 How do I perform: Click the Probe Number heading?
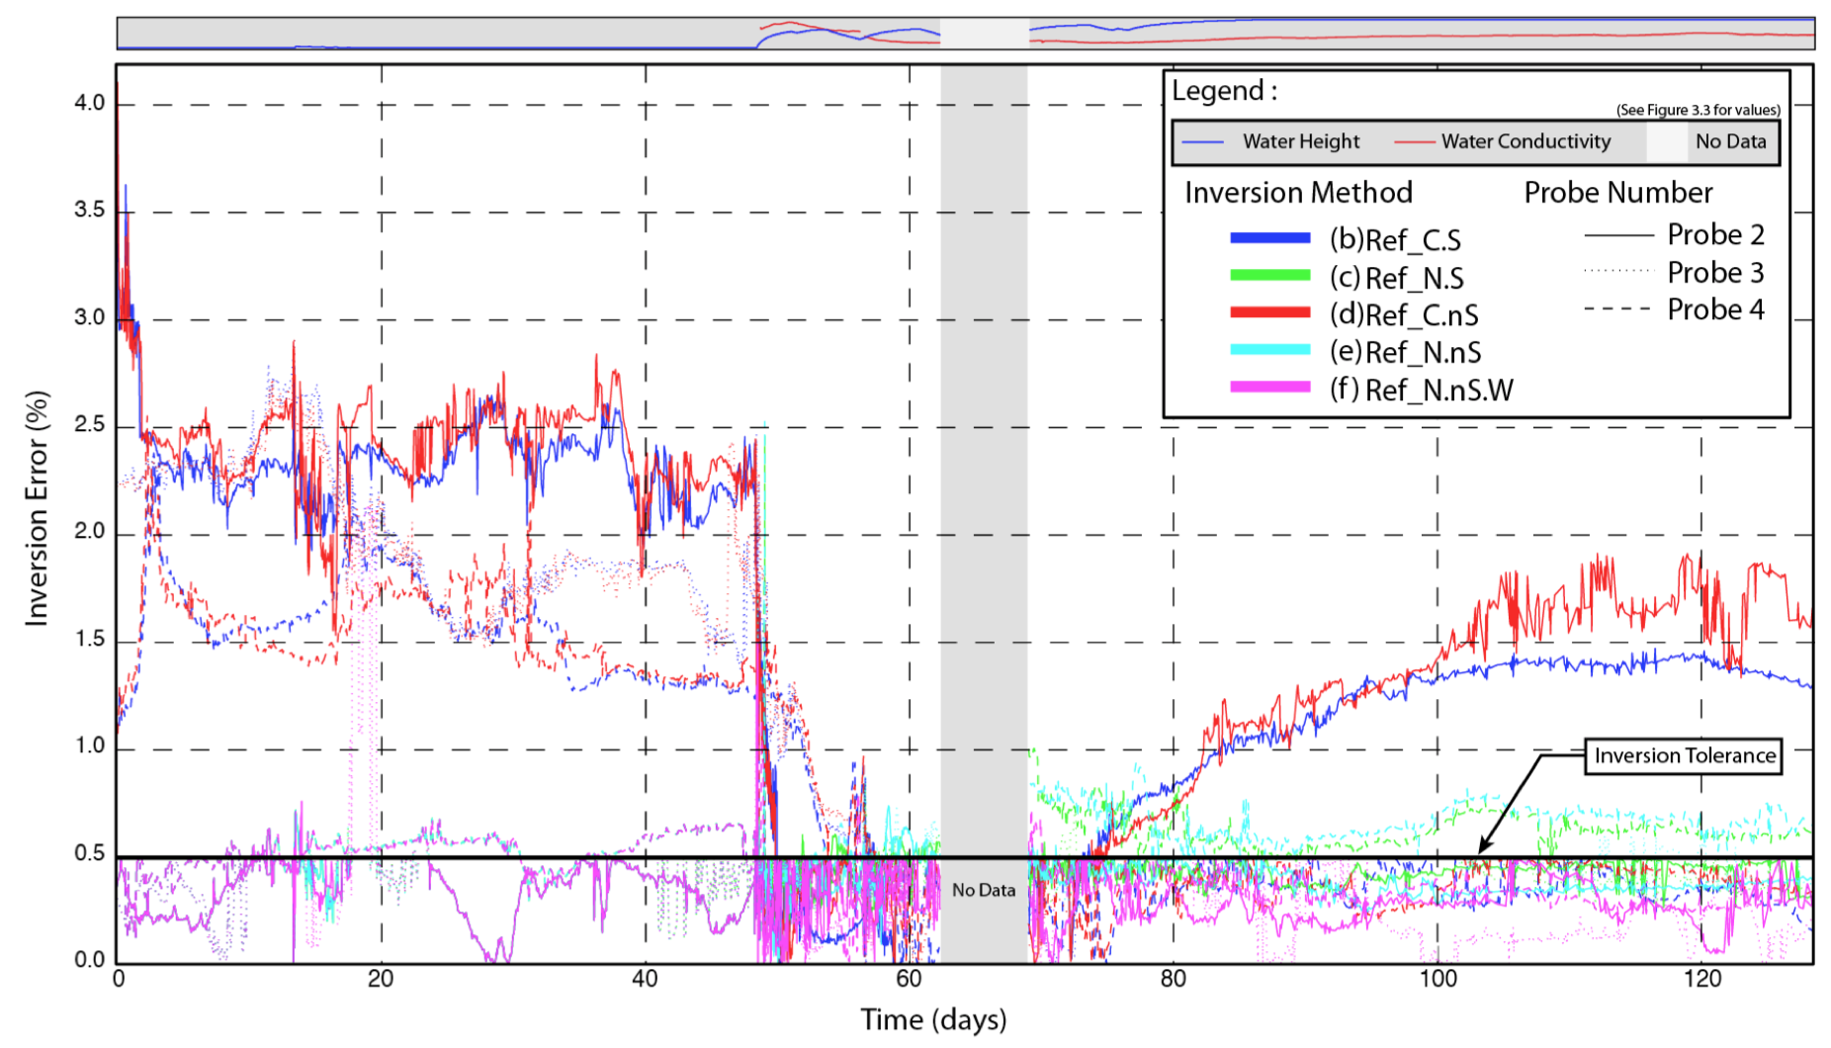coord(1617,193)
